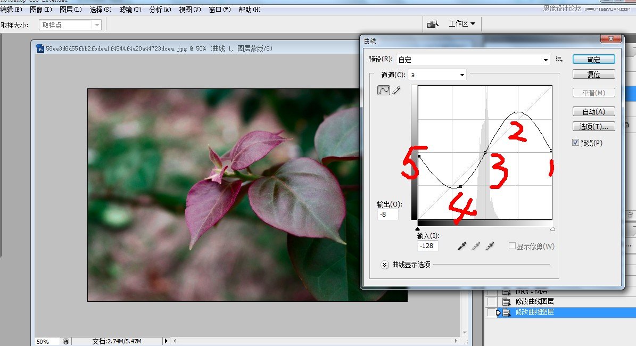Click the white input slider triangle under the curve
This screenshot has height=346, width=636.
[552, 229]
